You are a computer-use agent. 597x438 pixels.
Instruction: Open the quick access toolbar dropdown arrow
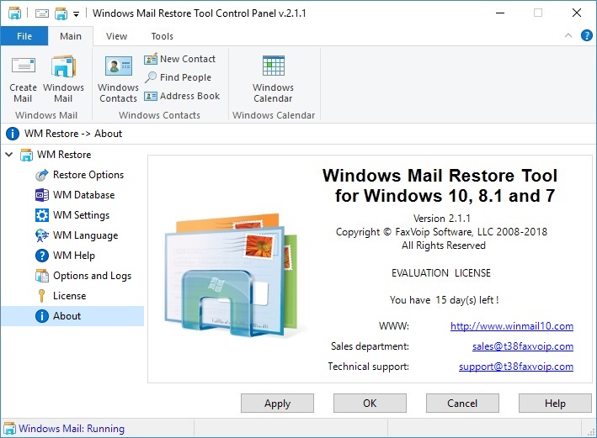pos(76,14)
